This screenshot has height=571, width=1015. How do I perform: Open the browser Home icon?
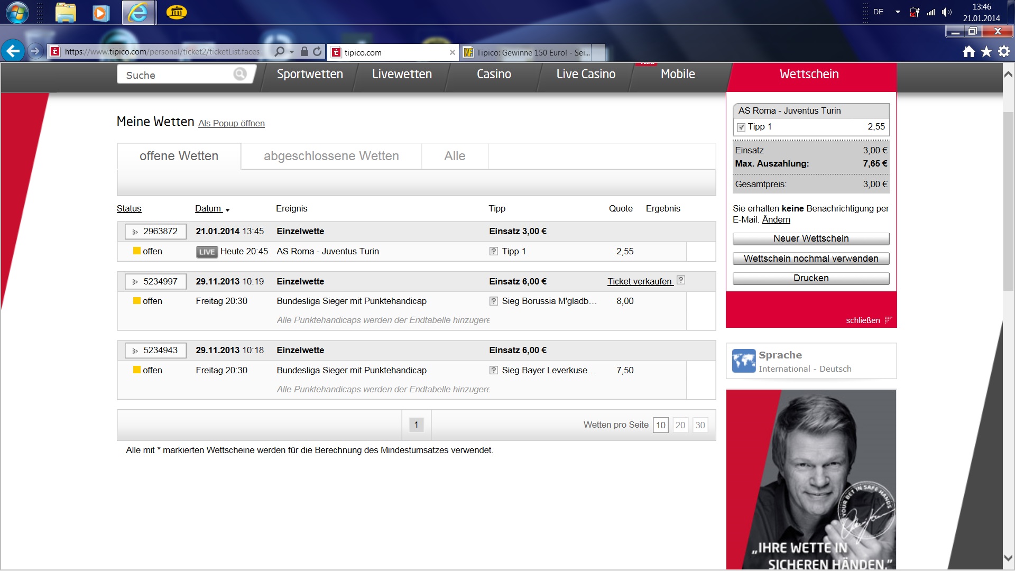[x=968, y=51]
